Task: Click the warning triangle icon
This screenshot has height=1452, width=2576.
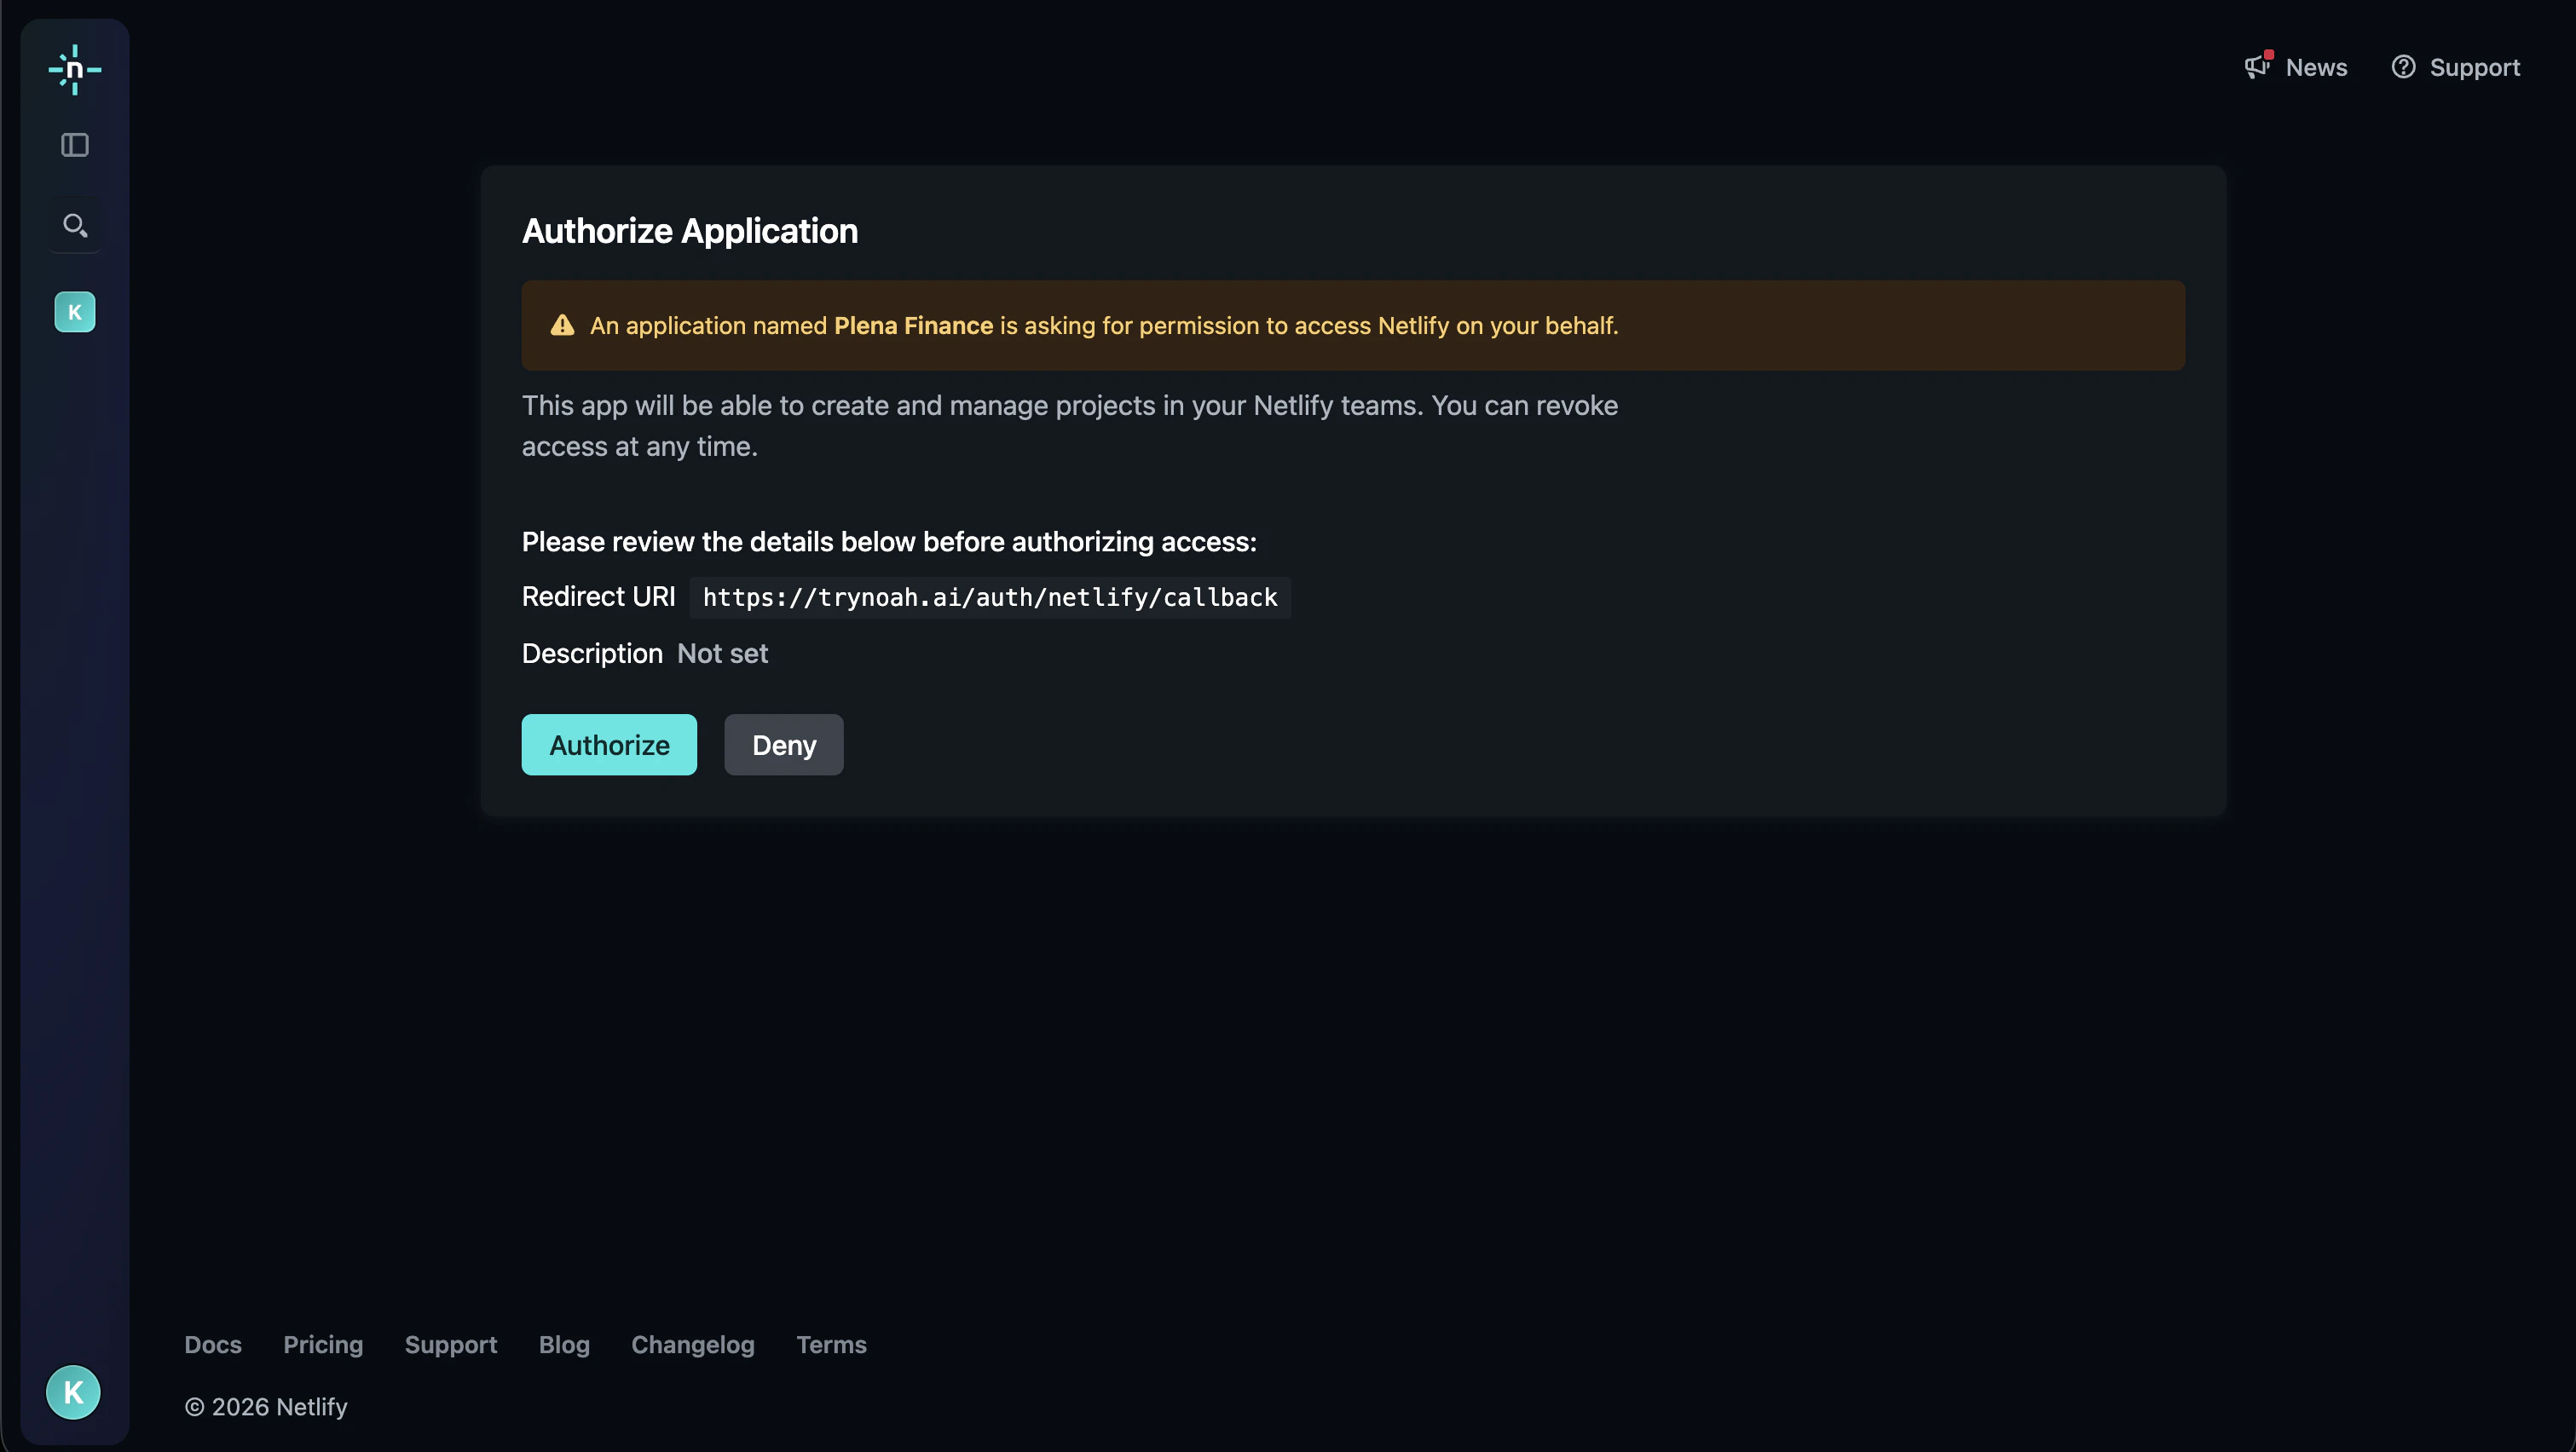Action: point(562,325)
